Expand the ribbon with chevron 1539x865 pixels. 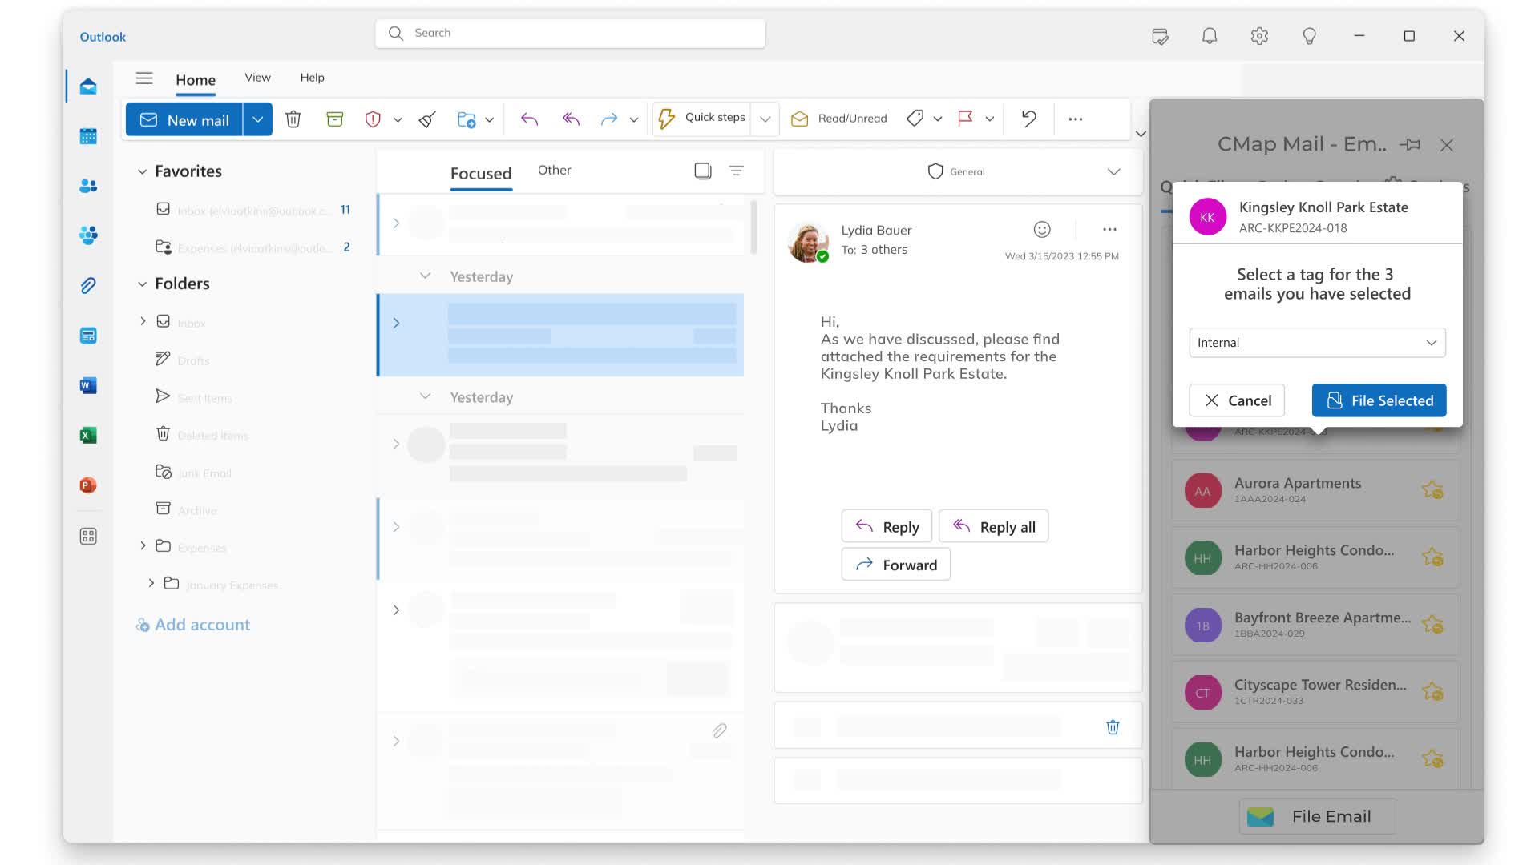click(x=1141, y=134)
